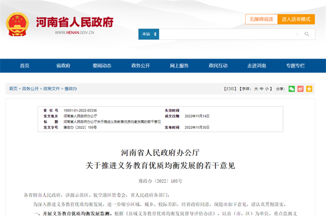
Task: Click the 进入适老模式 button
Action: click(296, 19)
